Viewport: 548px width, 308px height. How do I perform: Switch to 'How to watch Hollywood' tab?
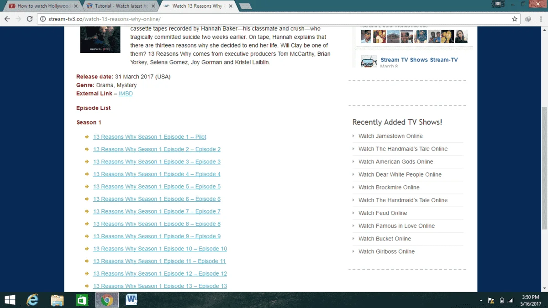pyautogui.click(x=43, y=6)
